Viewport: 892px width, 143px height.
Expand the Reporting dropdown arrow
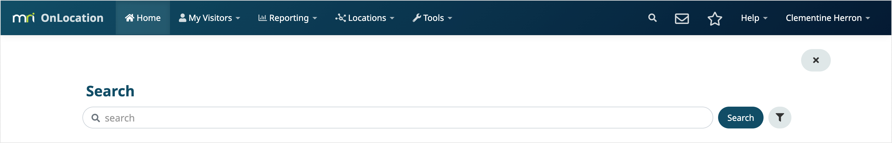(x=315, y=18)
